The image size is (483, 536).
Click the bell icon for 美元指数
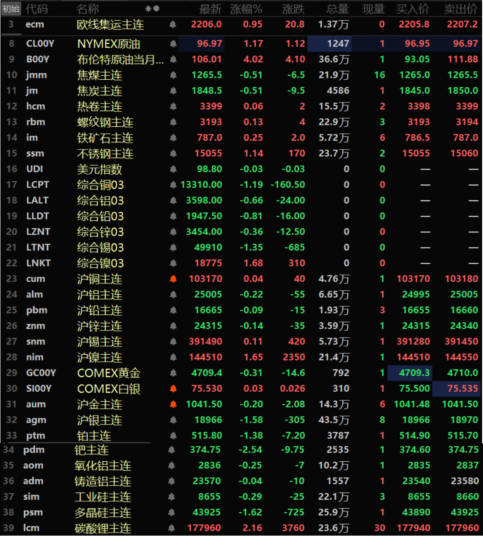pos(173,169)
